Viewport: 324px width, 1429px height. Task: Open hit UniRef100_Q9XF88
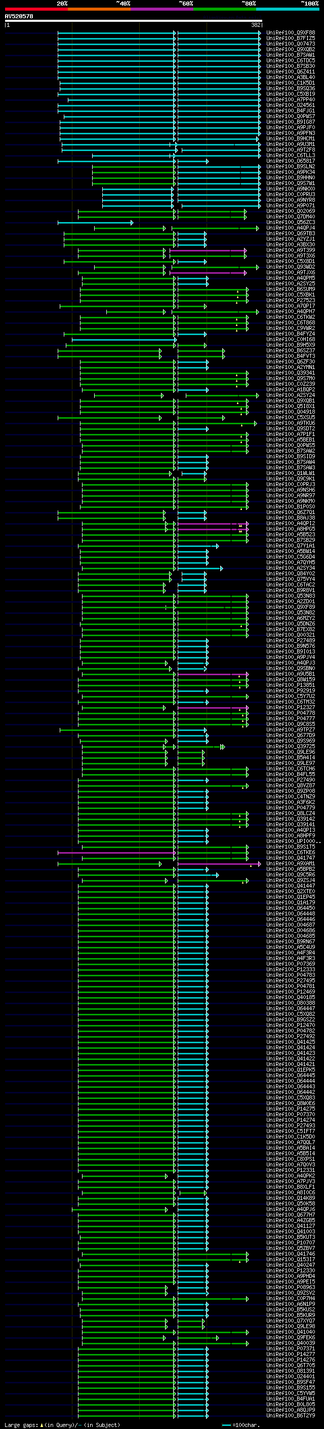click(291, 33)
